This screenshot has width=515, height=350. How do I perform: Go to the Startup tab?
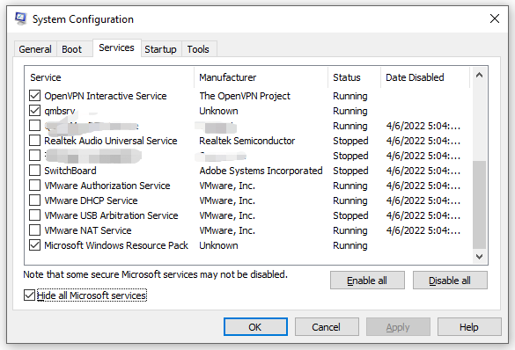[160, 49]
